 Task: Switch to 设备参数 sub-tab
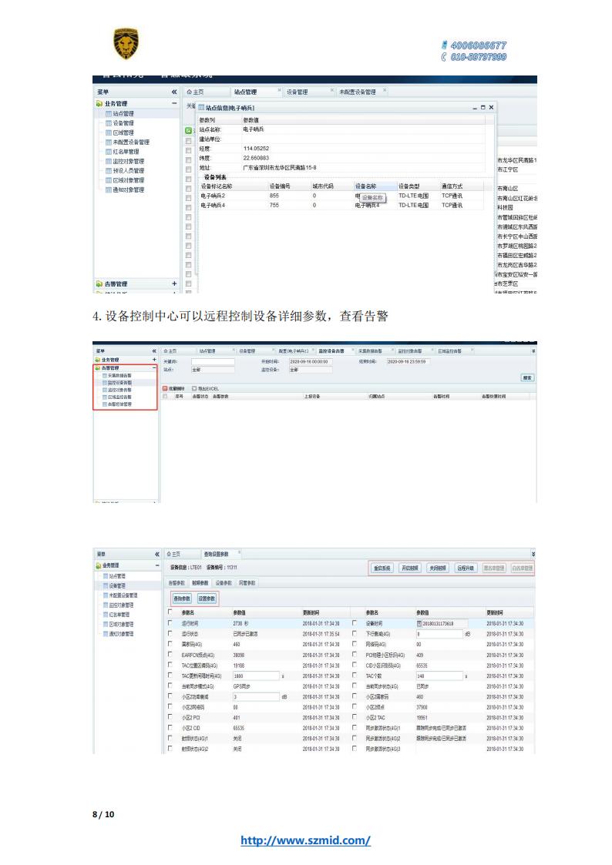click(224, 582)
